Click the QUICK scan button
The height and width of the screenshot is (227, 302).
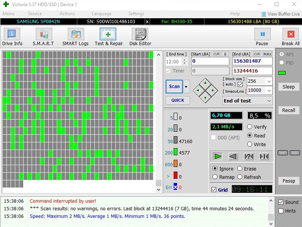pyautogui.click(x=177, y=100)
